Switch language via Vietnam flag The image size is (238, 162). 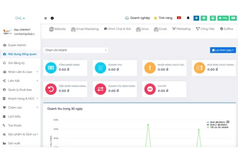(x=179, y=18)
